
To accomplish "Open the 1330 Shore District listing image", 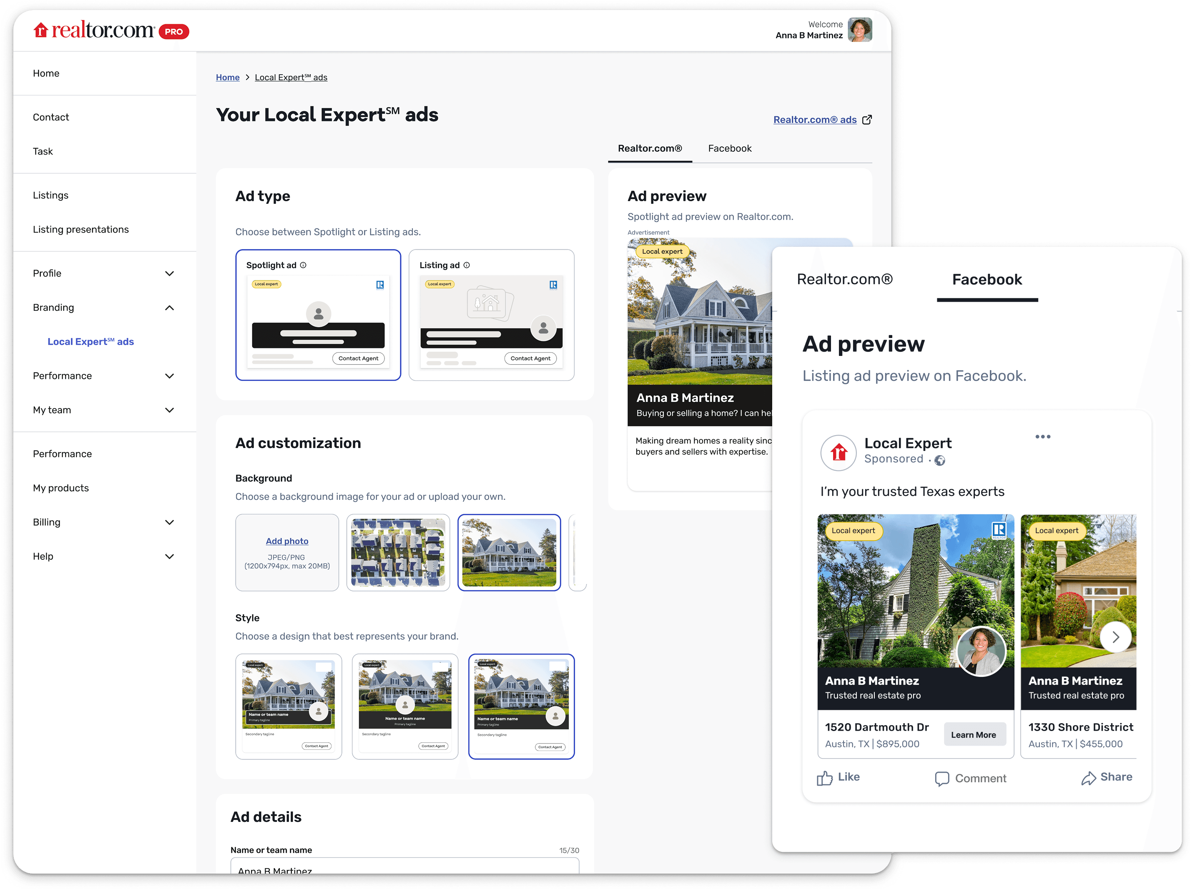I will [x=1079, y=591].
